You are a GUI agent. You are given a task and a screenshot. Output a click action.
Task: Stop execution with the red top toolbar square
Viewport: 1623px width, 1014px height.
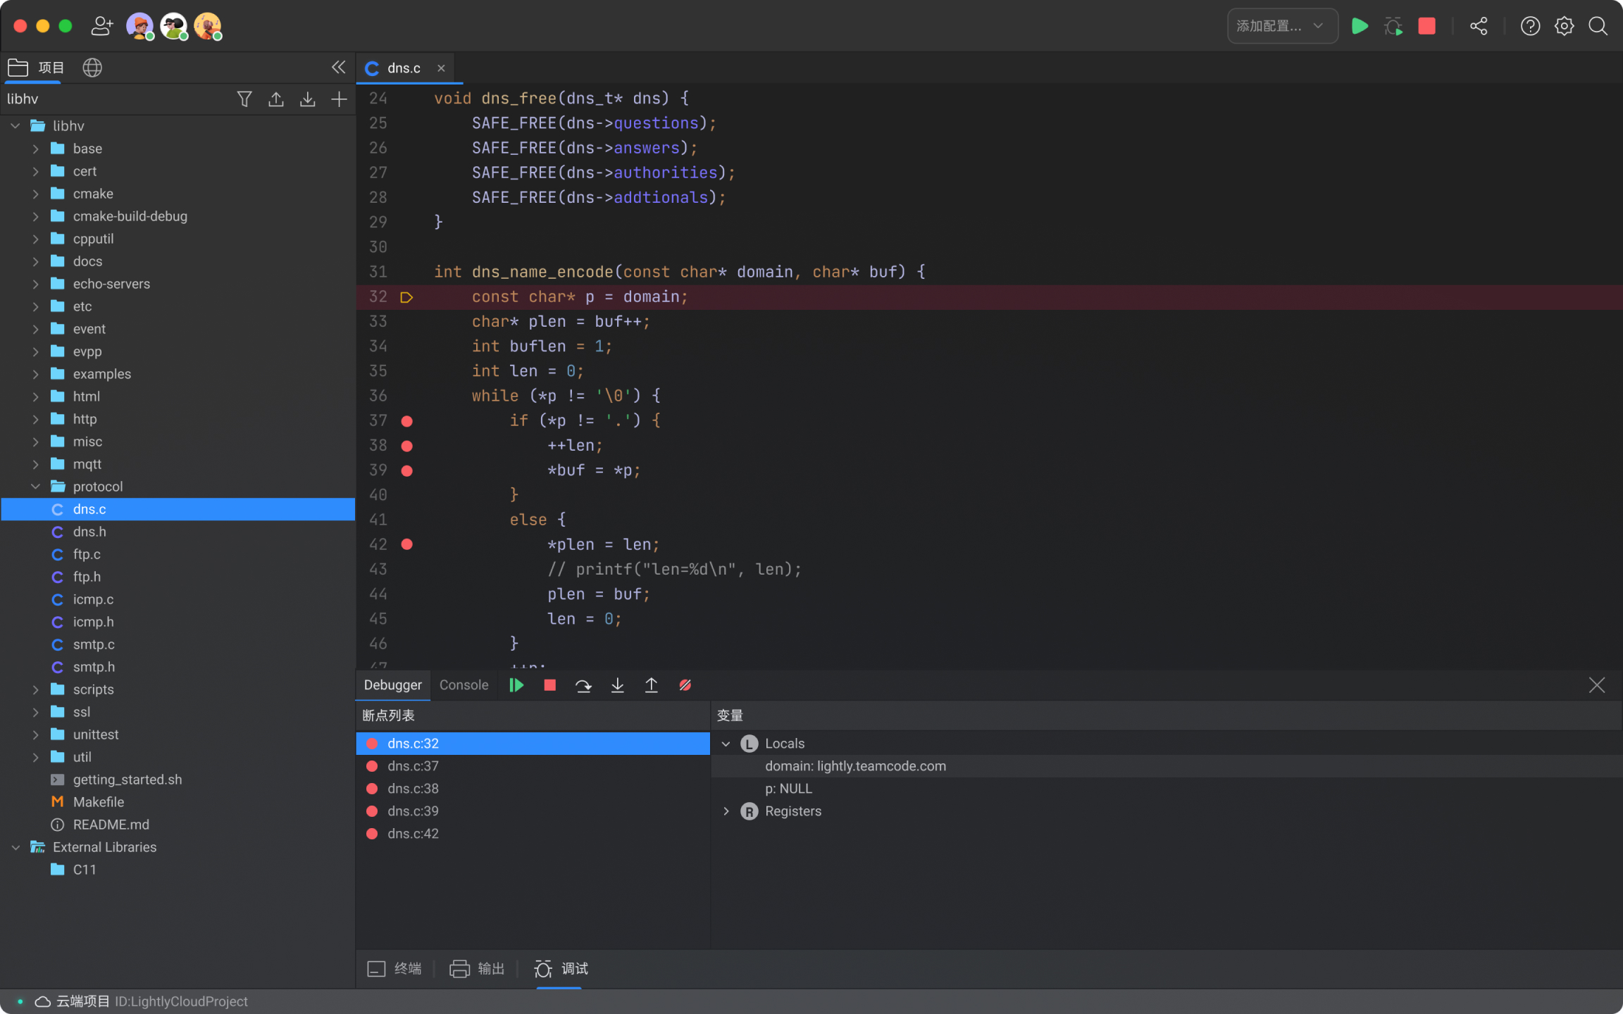point(1426,26)
